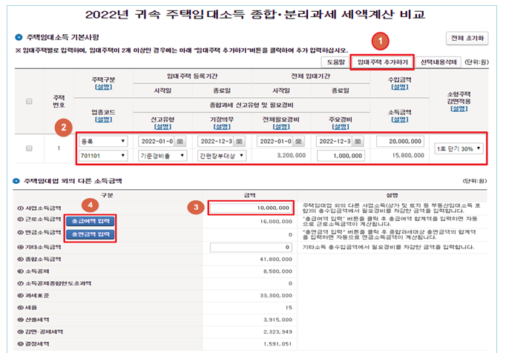
Task: Click the 연금소득금액 row label
Action: coord(39,233)
